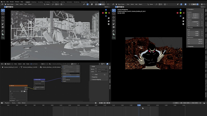Activate Select Box tool in camera viewport

click(114, 10)
